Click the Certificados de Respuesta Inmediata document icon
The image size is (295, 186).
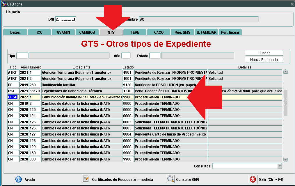pyautogui.click(x=86, y=179)
